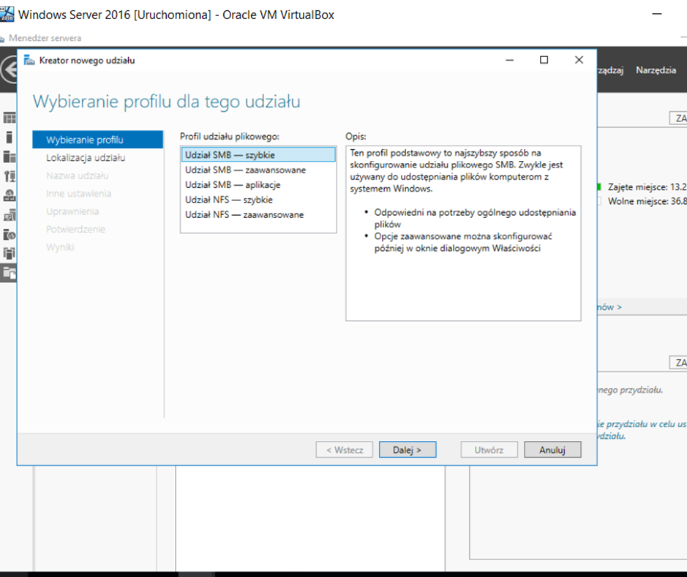Cancel the wizard with 'Anuluj'
This screenshot has height=577, width=687.
click(552, 450)
